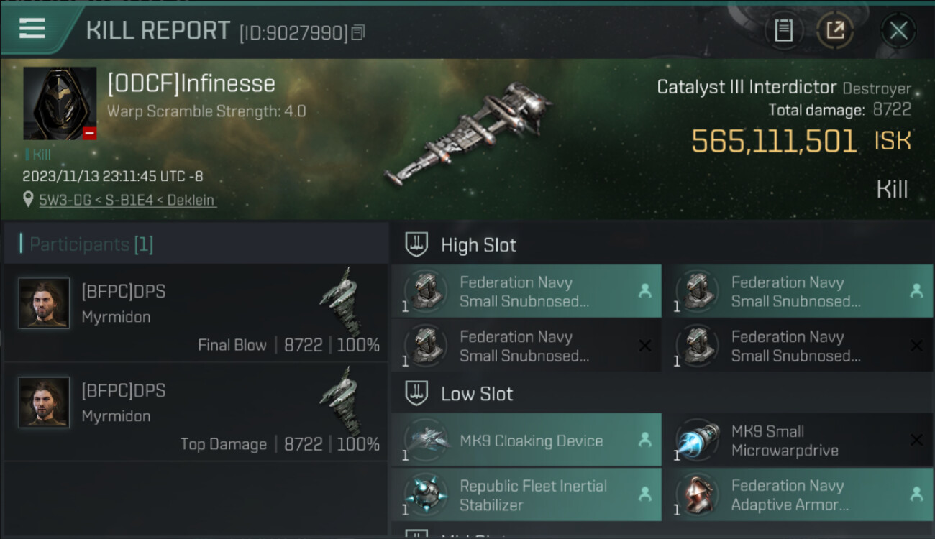Select the MK9 Cloaking Device module

click(x=526, y=441)
